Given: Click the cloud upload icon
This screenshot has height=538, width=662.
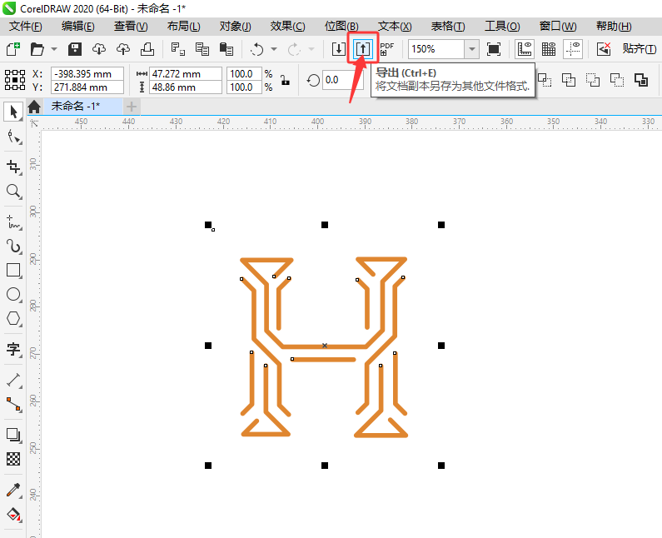Looking at the screenshot, I should coord(123,49).
